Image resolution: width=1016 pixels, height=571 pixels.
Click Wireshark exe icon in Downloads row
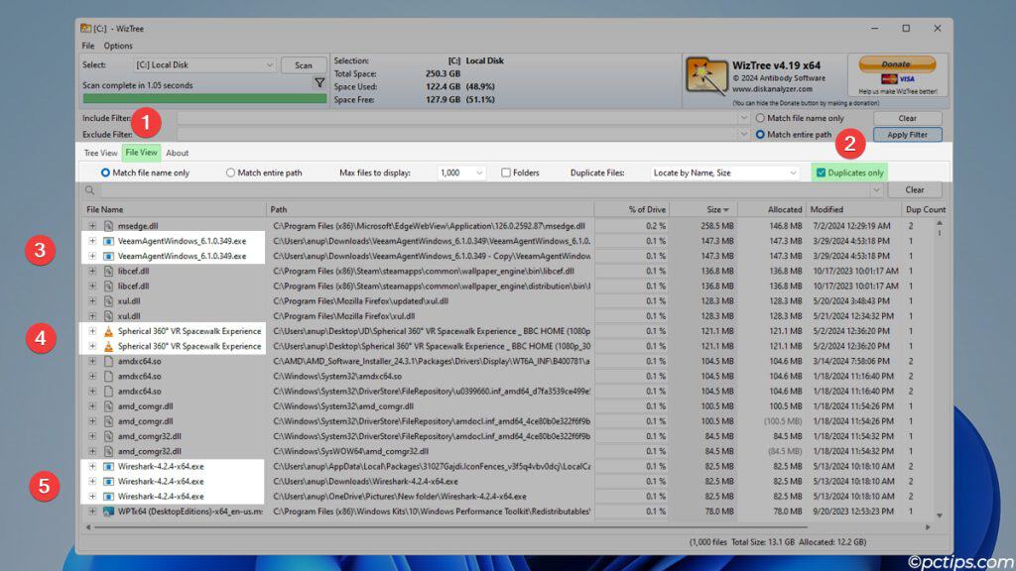(x=109, y=481)
